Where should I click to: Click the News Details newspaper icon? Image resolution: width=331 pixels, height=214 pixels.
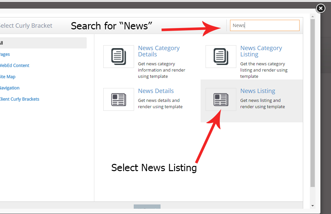(118, 99)
